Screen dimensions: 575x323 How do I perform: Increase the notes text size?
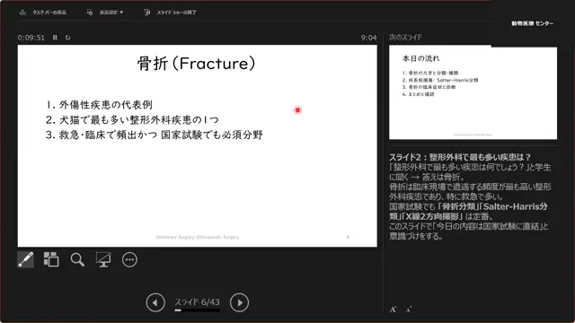393,310
